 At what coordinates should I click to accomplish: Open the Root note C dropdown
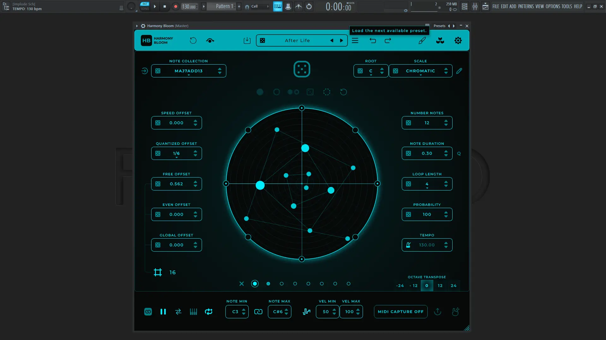coord(371,71)
